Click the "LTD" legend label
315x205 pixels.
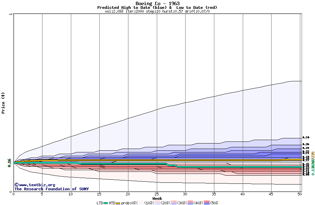(100, 203)
